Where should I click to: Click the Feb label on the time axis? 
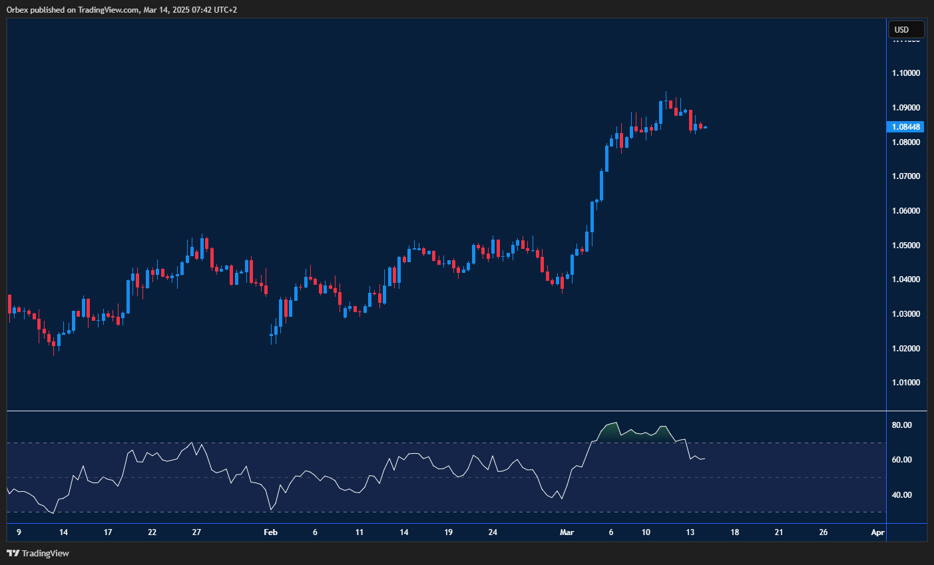point(270,532)
